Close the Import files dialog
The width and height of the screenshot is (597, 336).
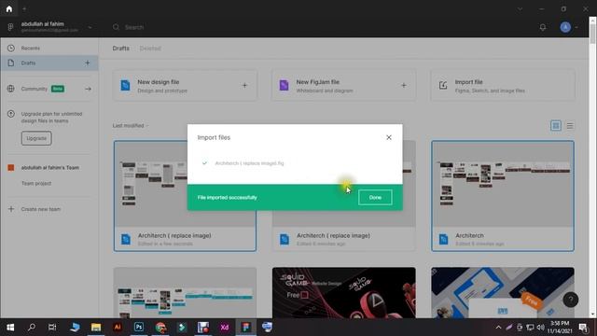click(389, 137)
